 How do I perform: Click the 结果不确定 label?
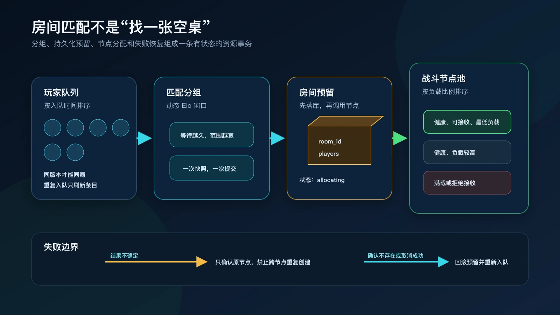(x=124, y=255)
